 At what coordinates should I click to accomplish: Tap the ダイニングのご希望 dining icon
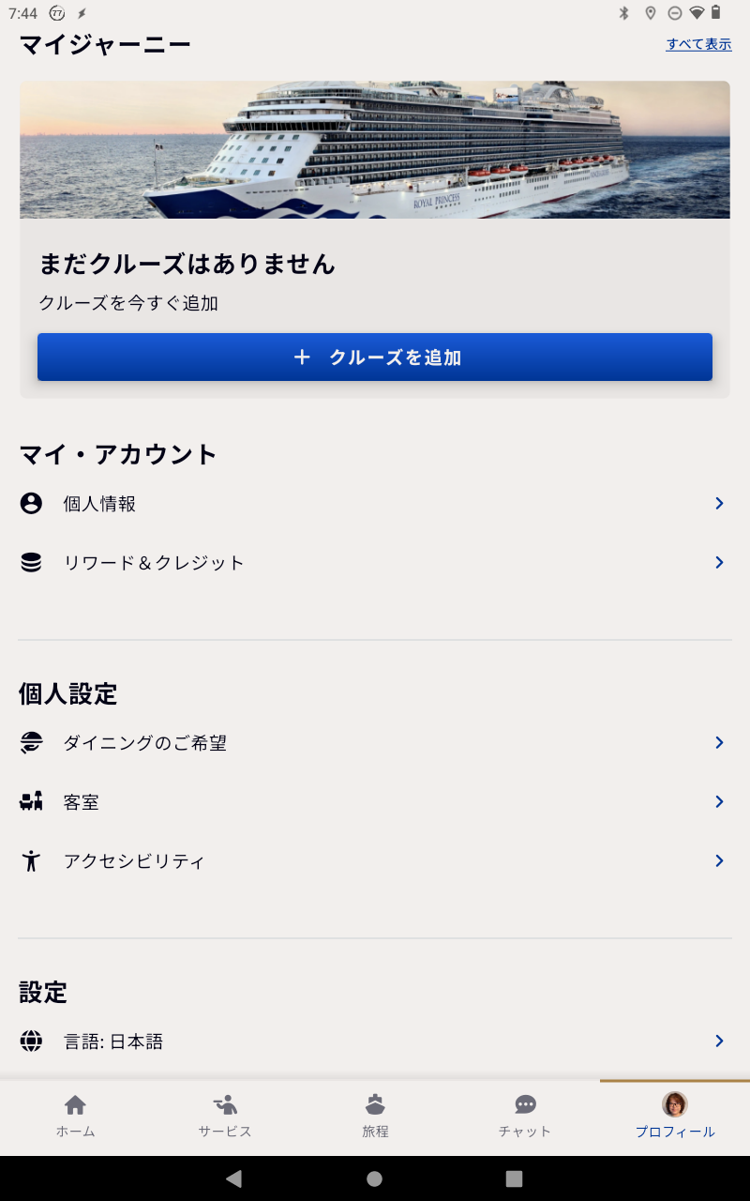tap(31, 743)
